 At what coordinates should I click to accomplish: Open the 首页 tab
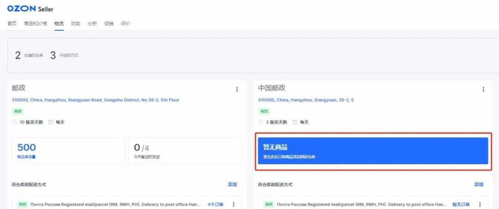point(12,23)
